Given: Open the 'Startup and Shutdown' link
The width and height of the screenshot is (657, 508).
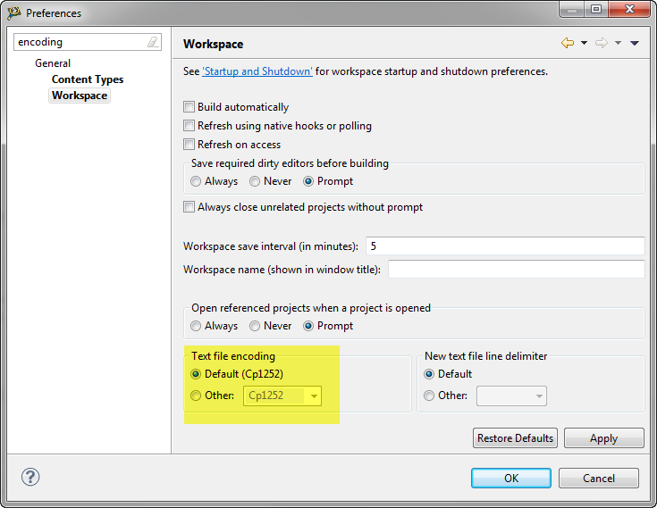Looking at the screenshot, I should click(257, 71).
